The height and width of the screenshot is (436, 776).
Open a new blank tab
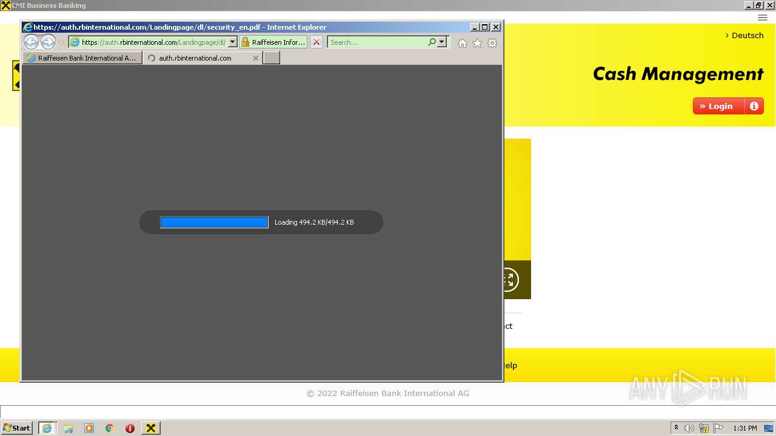[272, 58]
